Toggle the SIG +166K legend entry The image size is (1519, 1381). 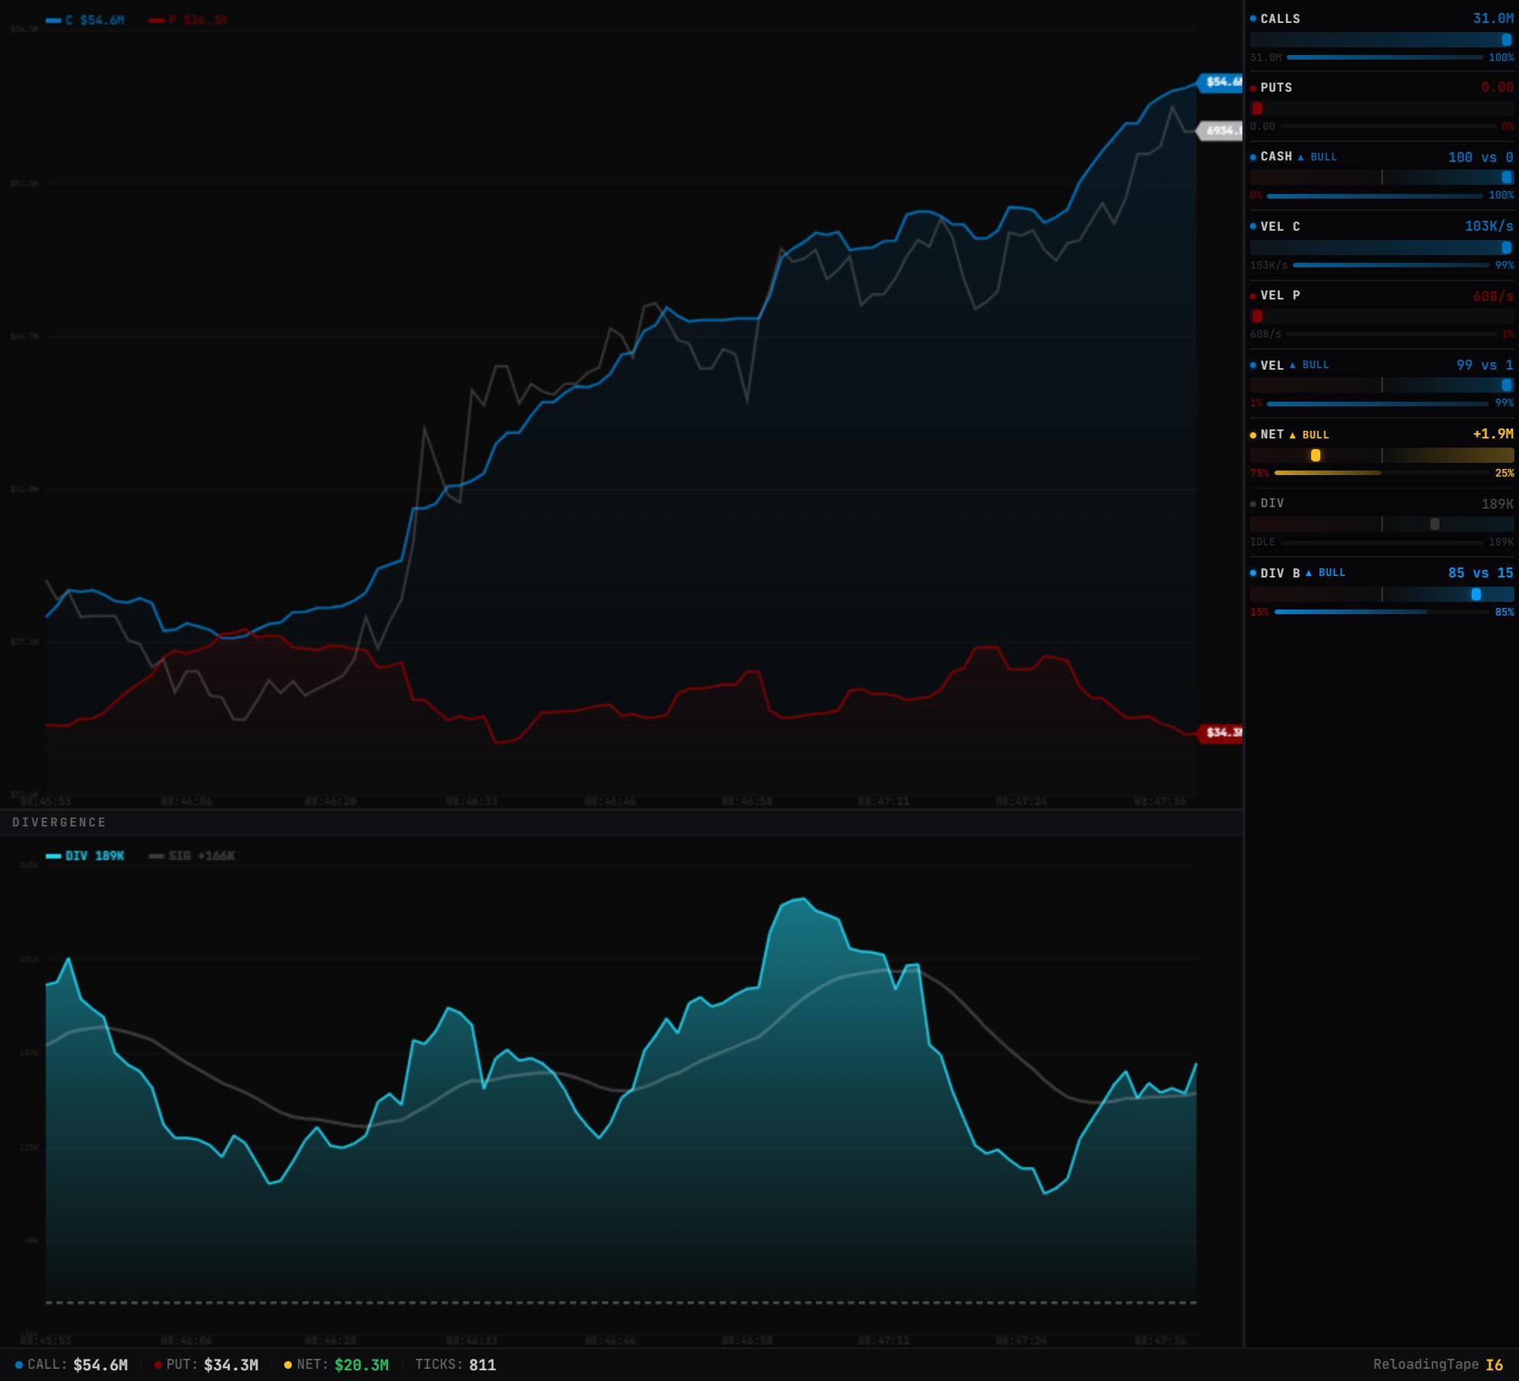(192, 855)
